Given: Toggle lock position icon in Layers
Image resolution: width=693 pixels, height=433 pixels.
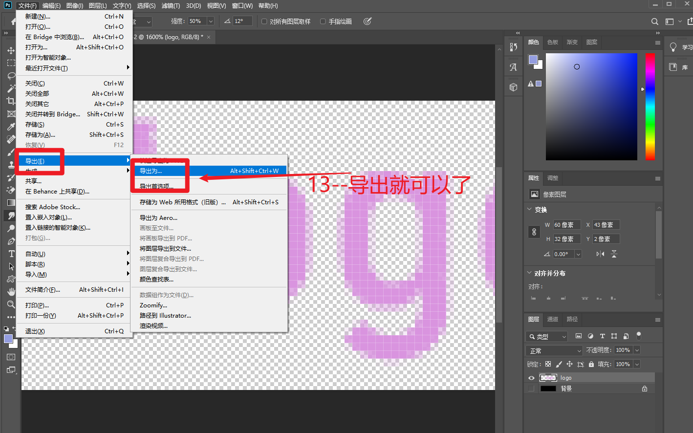Looking at the screenshot, I should point(569,364).
